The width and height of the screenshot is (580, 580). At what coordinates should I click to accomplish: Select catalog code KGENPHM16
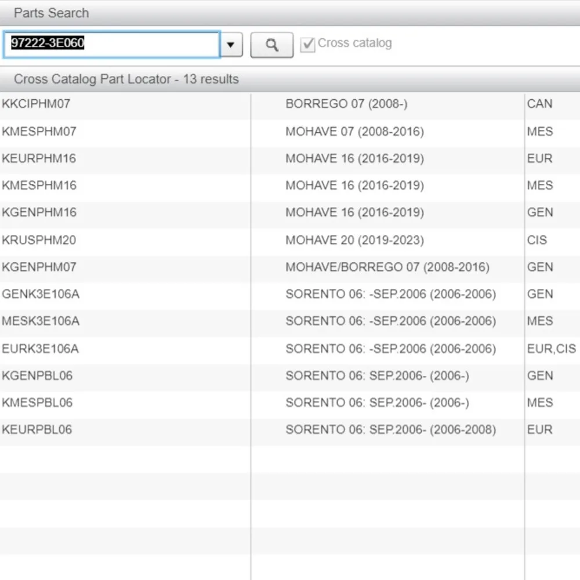[x=39, y=212]
